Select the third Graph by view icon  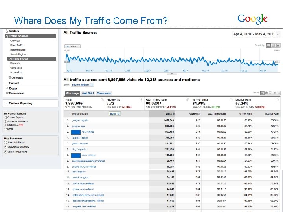pos(278,45)
